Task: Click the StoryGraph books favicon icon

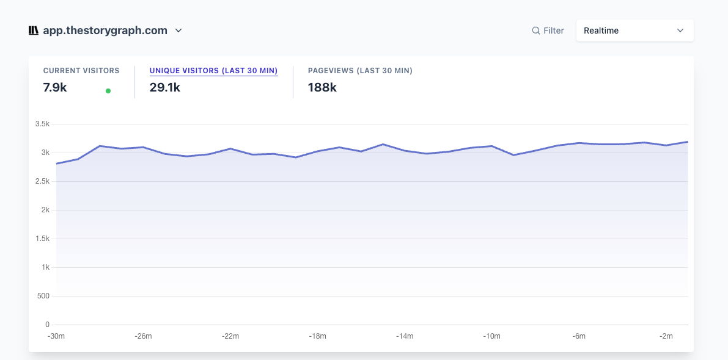Action: pyautogui.click(x=34, y=31)
